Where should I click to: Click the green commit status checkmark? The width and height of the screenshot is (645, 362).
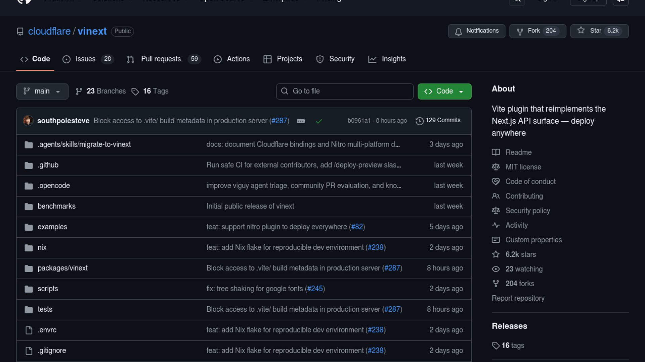[x=319, y=121]
